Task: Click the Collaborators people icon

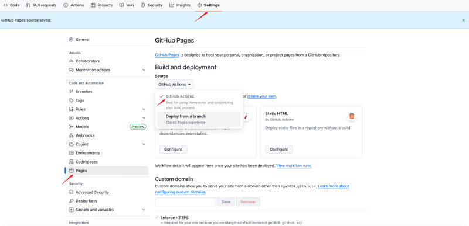Action: 71,61
